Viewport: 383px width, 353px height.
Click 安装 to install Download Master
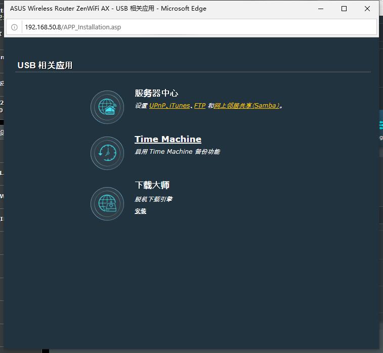[141, 211]
